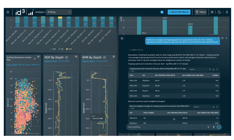Open the user profile icon
The width and height of the screenshot is (234, 140).
click(x=227, y=12)
